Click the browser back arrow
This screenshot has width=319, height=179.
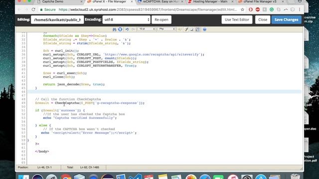[20, 9]
